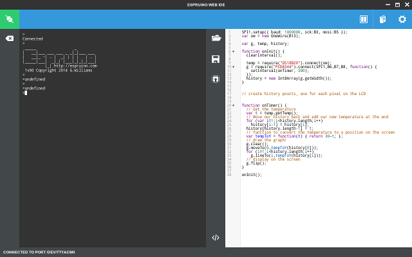The image size is (412, 257).
Task: Send code to Espruino upload icon
Action: click(x=216, y=79)
